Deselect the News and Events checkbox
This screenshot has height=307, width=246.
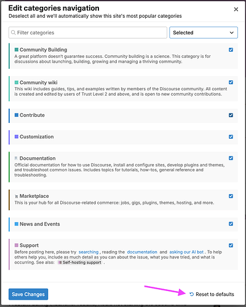pos(231,223)
